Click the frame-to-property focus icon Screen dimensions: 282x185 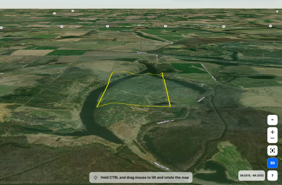pyautogui.click(x=272, y=150)
